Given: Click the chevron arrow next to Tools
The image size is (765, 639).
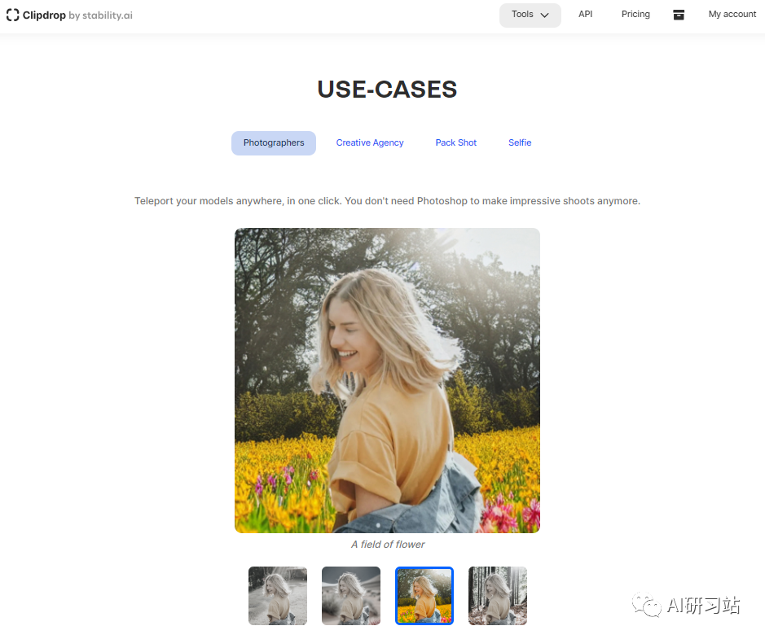Looking at the screenshot, I should 545,15.
